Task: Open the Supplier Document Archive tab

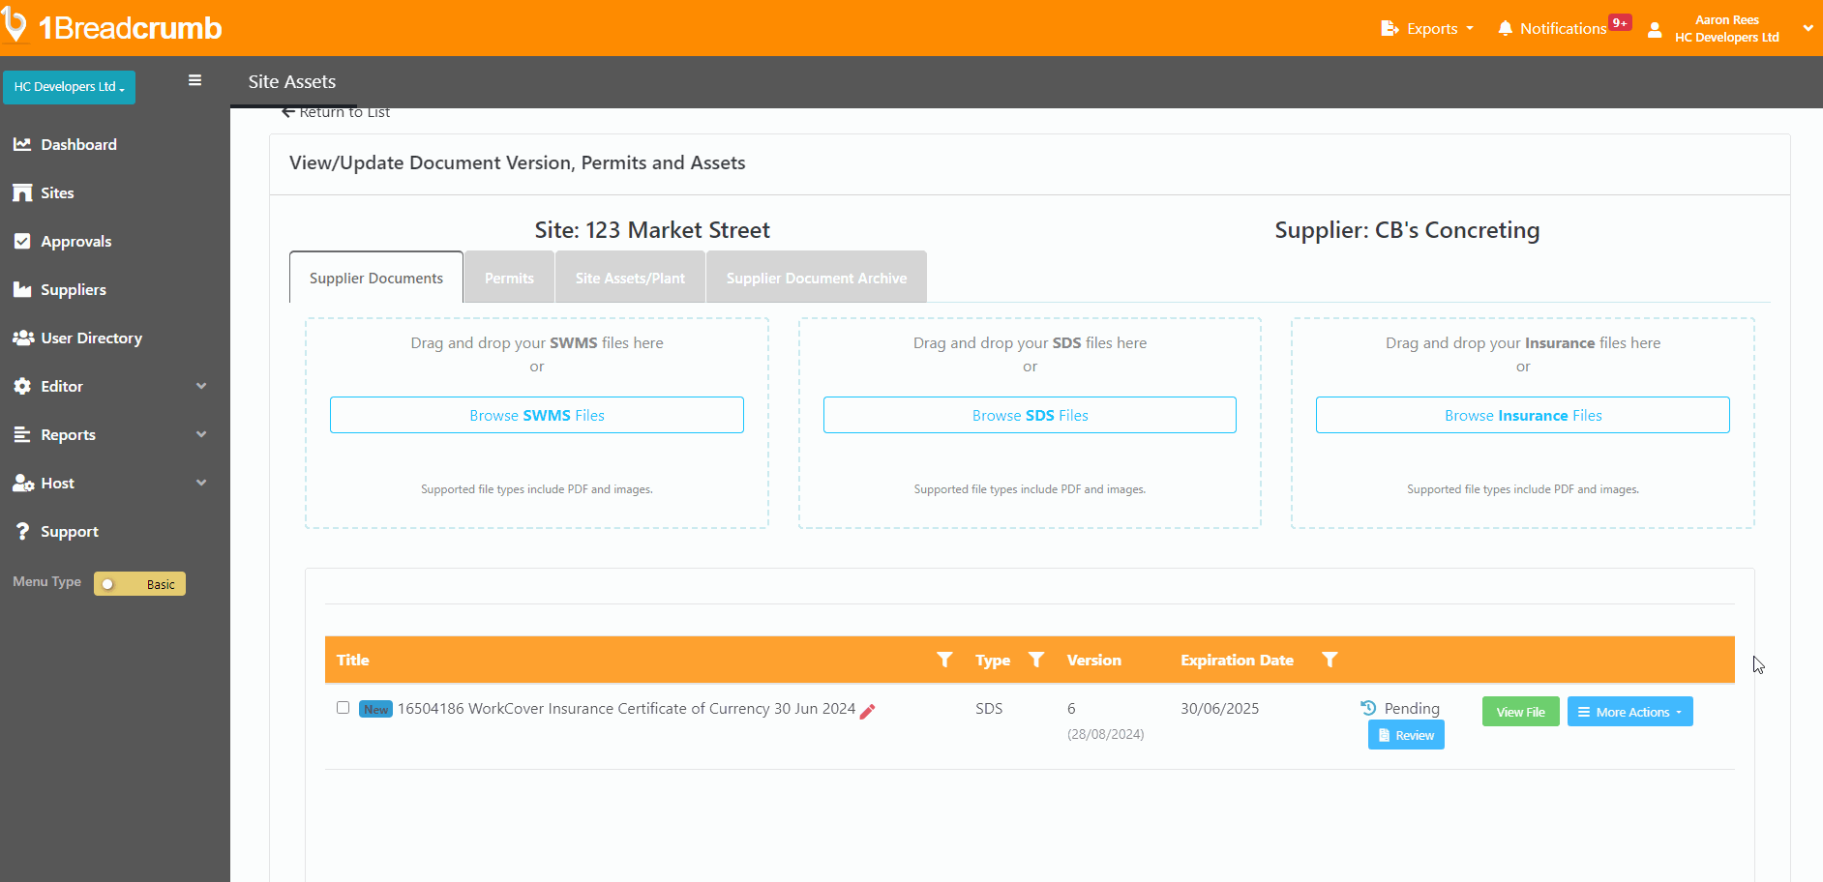Action: click(x=816, y=278)
